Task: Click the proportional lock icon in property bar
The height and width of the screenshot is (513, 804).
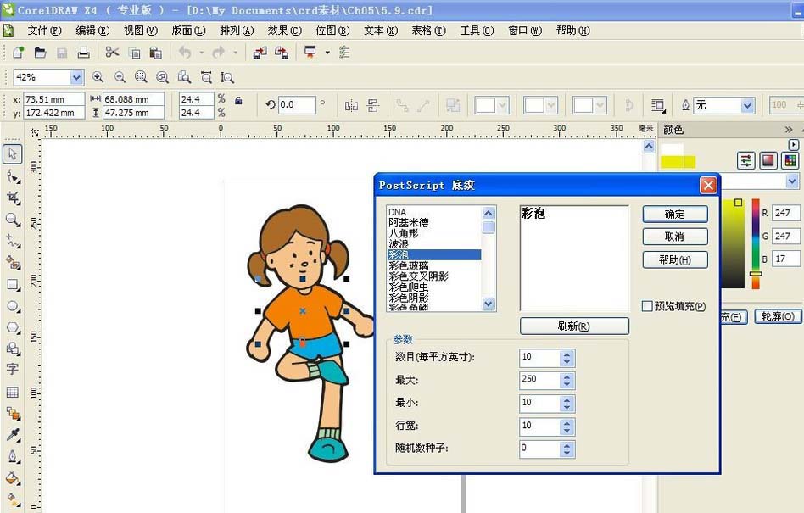Action: tap(240, 103)
